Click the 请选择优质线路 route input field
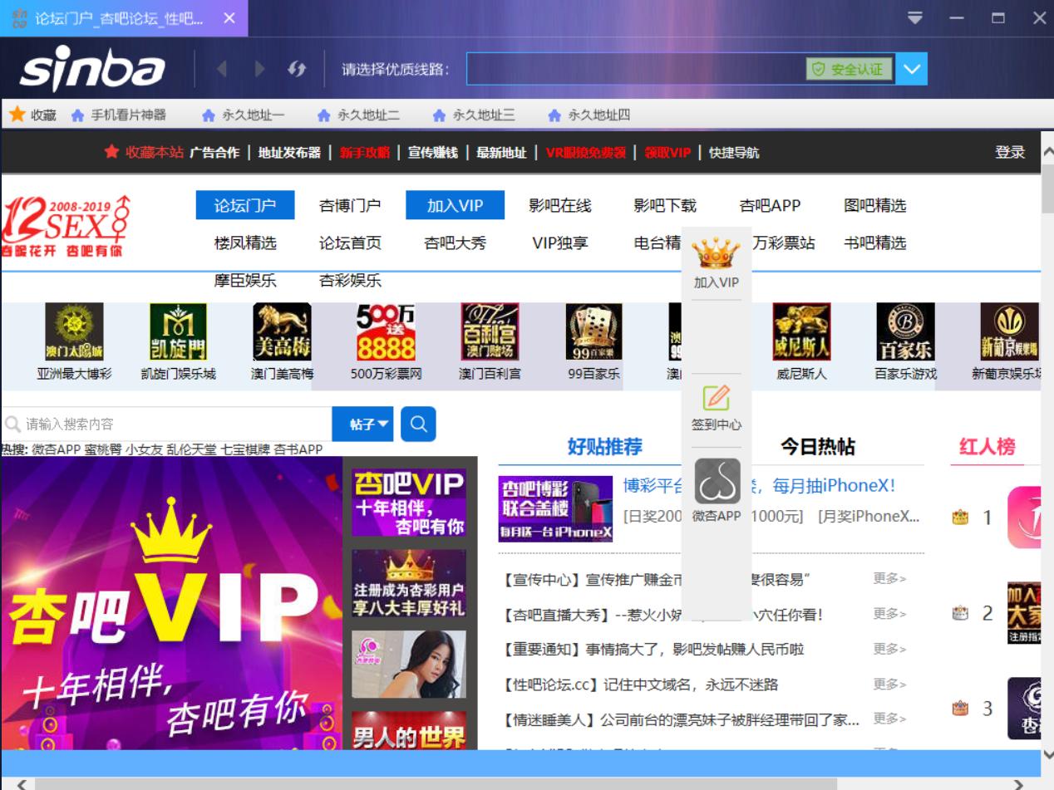This screenshot has width=1054, height=790. [636, 69]
